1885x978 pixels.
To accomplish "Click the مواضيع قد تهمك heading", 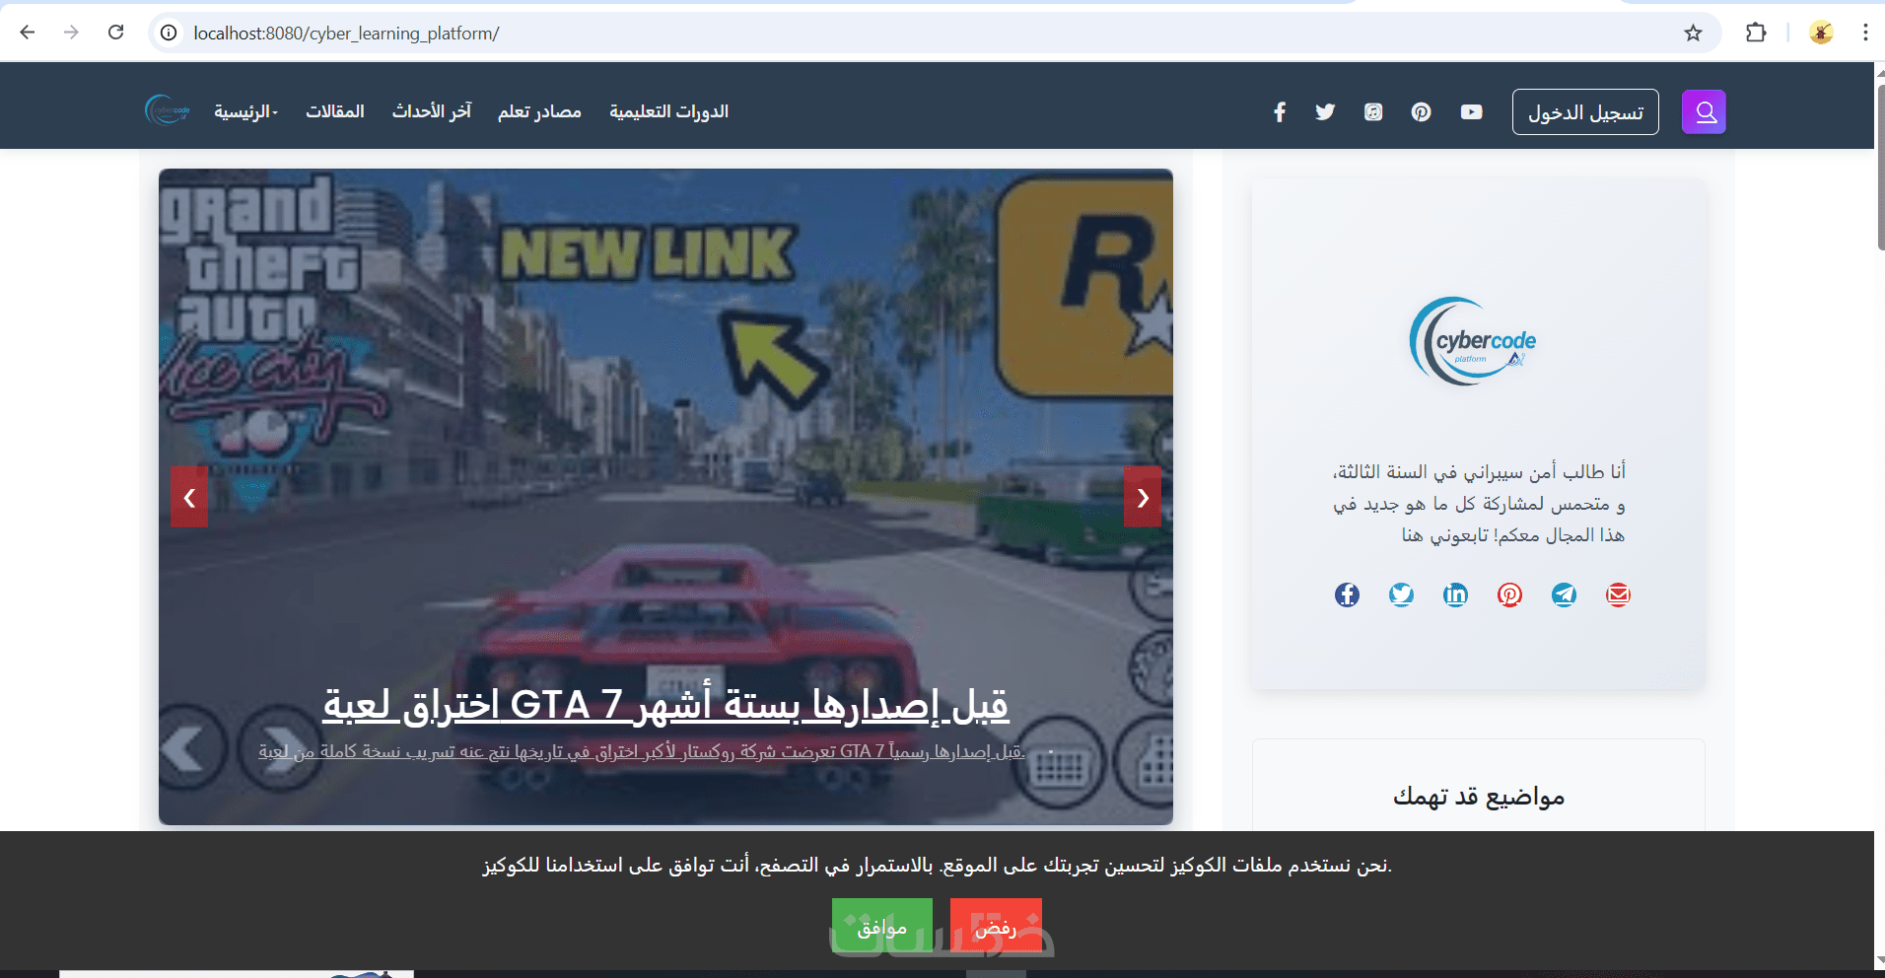I will pos(1479,797).
